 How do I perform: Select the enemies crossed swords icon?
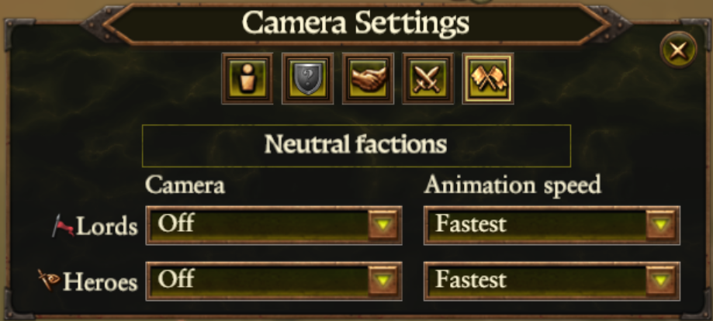point(428,78)
